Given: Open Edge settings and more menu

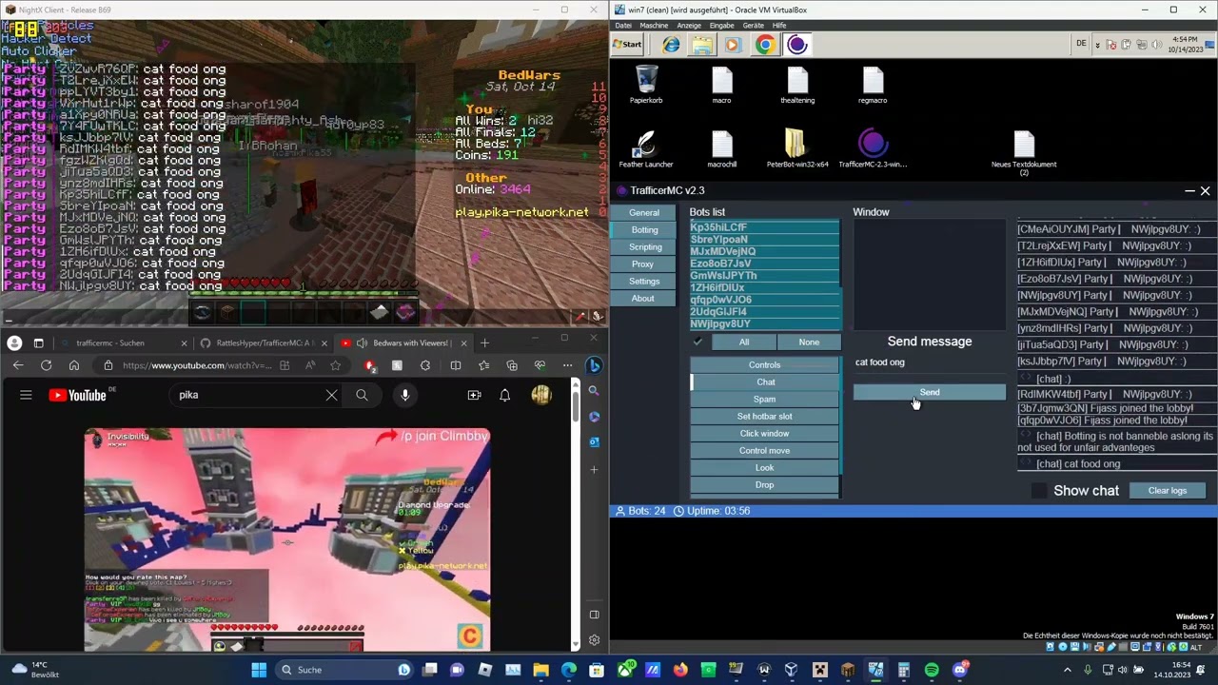Looking at the screenshot, I should tap(567, 365).
